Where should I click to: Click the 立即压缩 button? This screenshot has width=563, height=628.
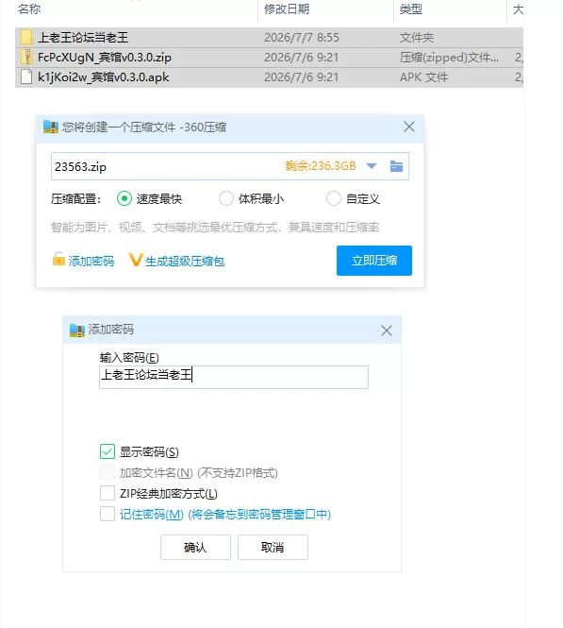pos(374,261)
